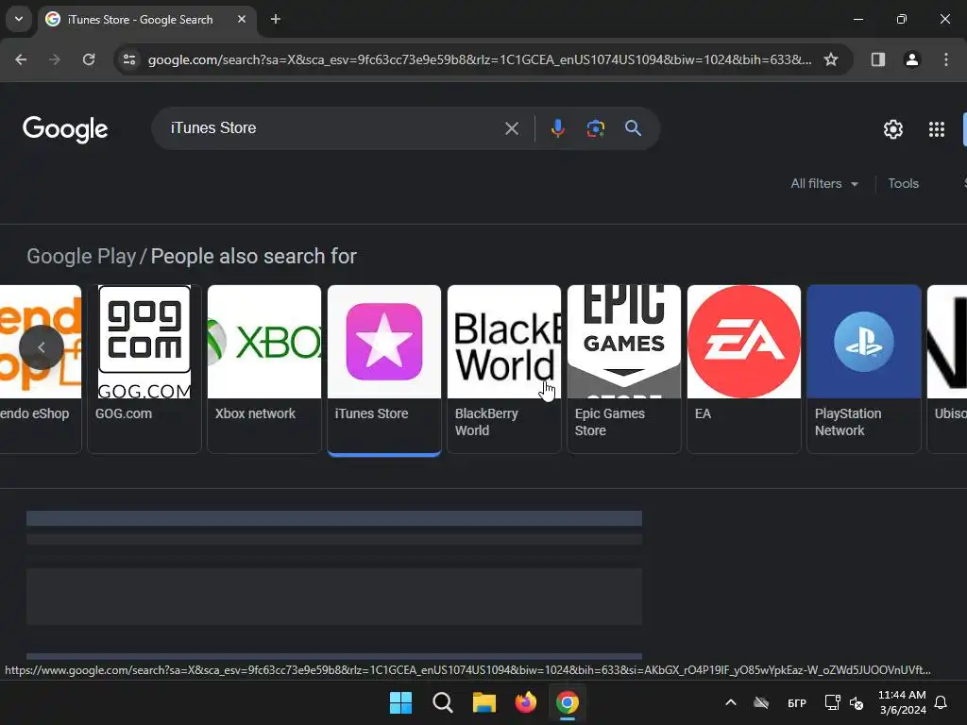
Task: Select the EA logo thumbnail
Action: pos(744,342)
